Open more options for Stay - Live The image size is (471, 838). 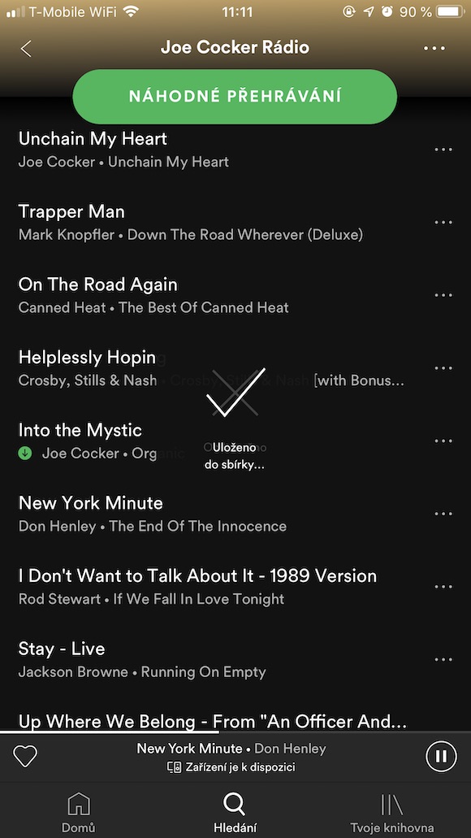click(443, 659)
